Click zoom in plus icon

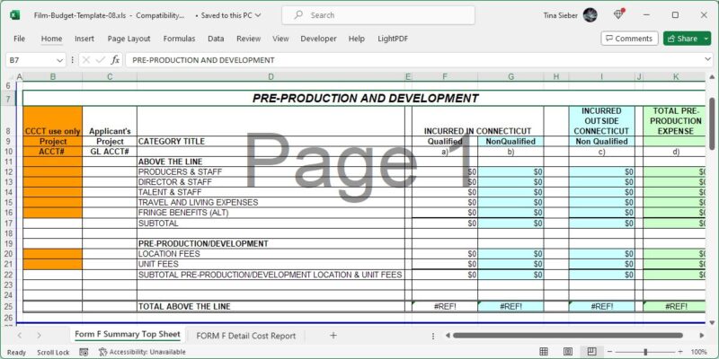680,352
